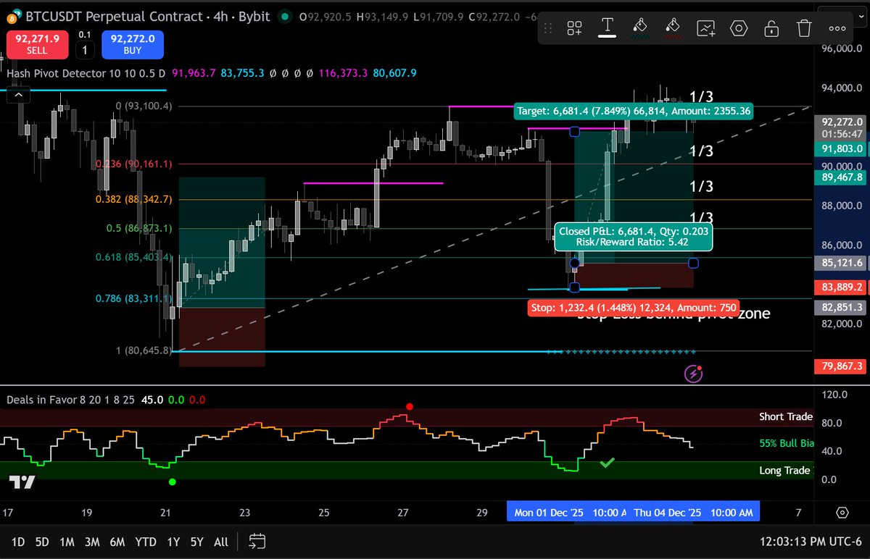The height and width of the screenshot is (559, 870).
Task: Click the 79,867.3 red price label
Action: pos(842,366)
